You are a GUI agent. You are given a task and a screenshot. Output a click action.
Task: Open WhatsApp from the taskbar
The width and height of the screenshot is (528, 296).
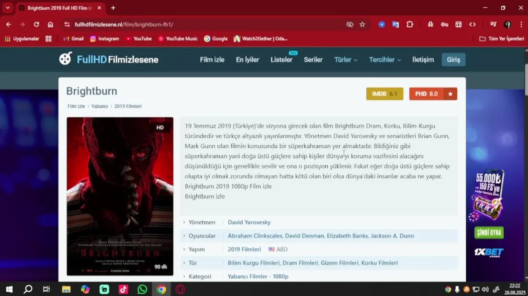142,289
